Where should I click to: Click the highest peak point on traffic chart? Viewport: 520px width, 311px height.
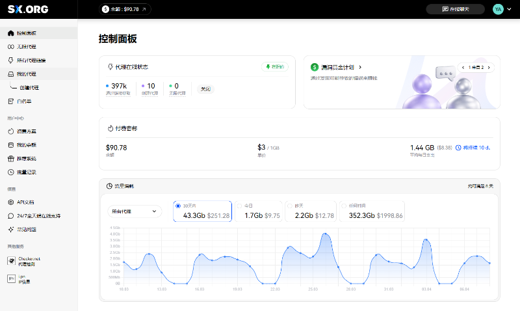[x=325, y=234]
